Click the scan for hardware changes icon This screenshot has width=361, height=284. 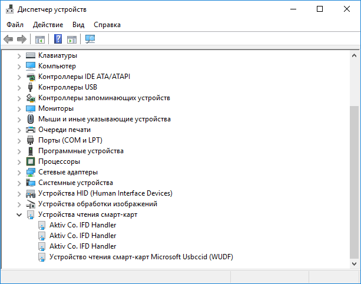pos(90,39)
